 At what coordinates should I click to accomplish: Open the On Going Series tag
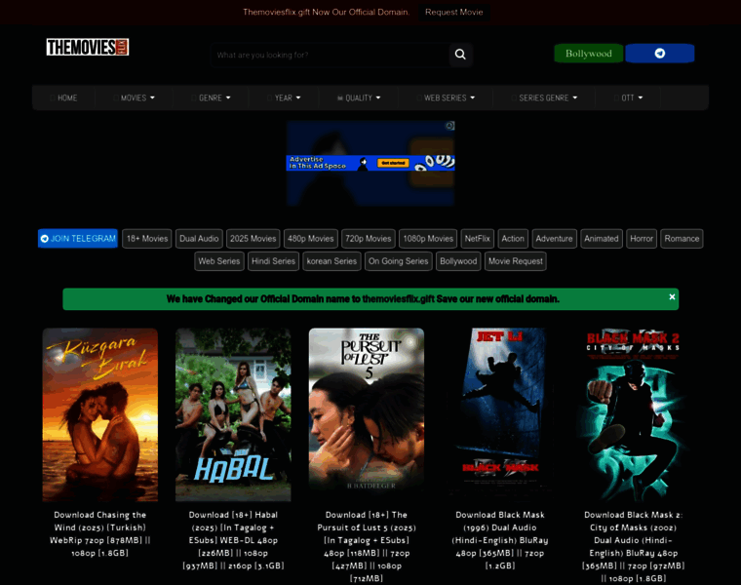pyautogui.click(x=399, y=261)
